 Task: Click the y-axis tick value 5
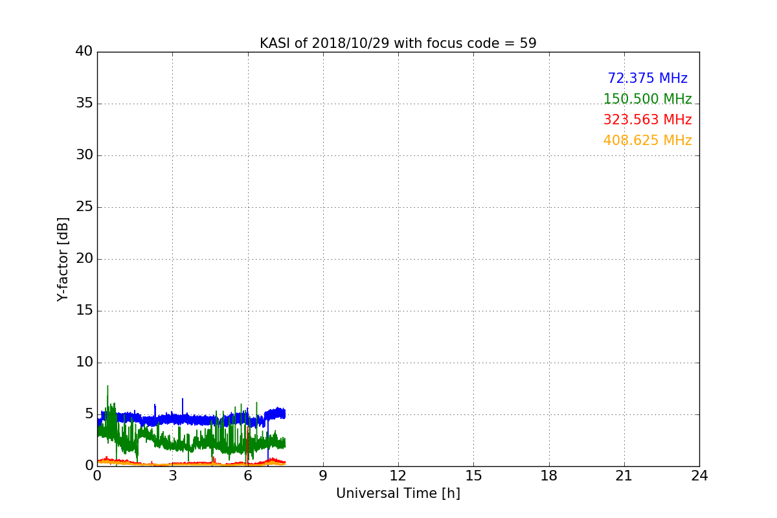coord(89,414)
